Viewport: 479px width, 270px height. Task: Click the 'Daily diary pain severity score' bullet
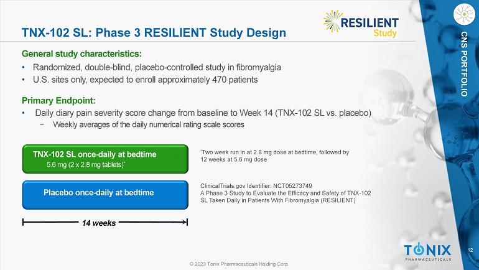coord(203,113)
